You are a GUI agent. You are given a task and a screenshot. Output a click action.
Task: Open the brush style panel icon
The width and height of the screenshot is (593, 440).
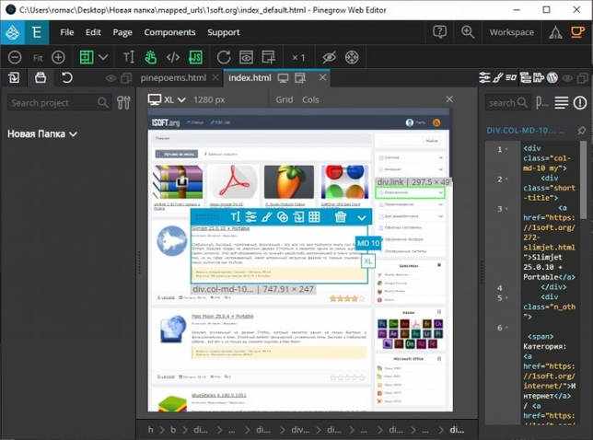[497, 77]
